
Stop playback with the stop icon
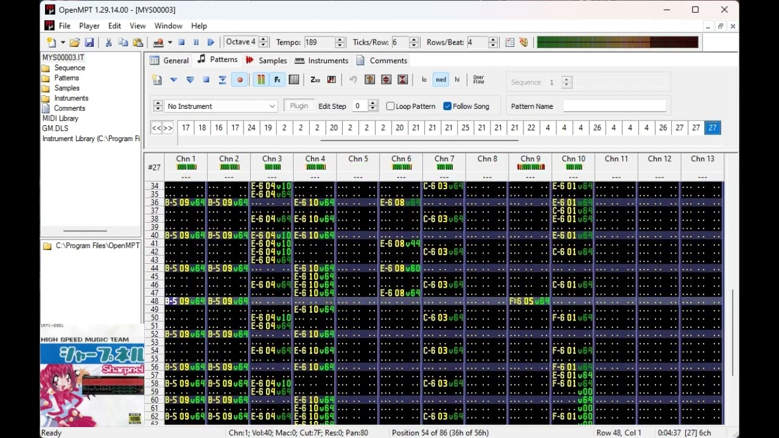pos(181,43)
